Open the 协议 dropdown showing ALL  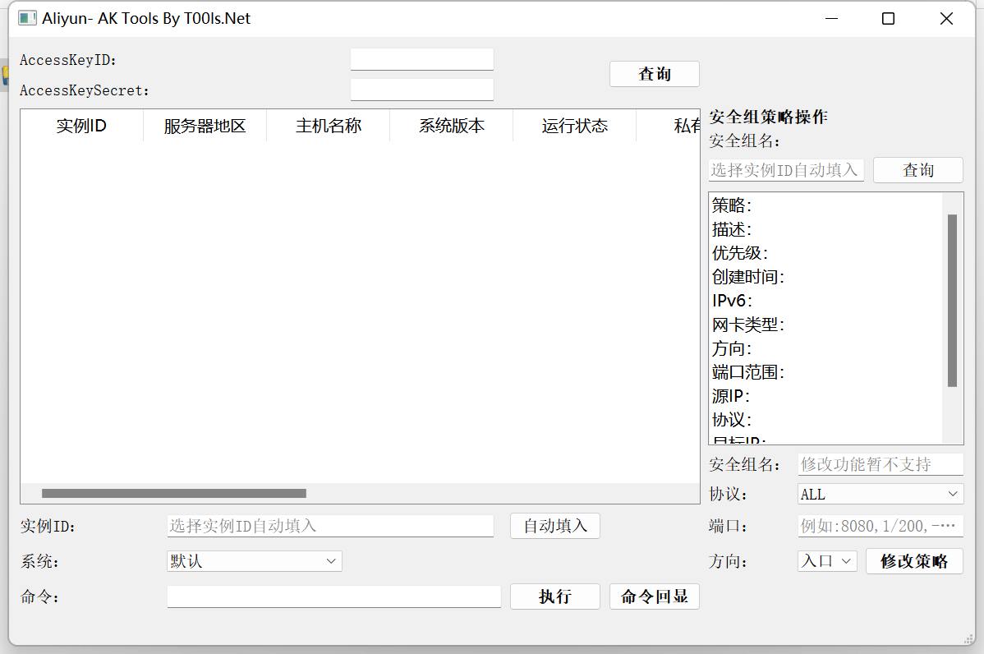pyautogui.click(x=881, y=494)
